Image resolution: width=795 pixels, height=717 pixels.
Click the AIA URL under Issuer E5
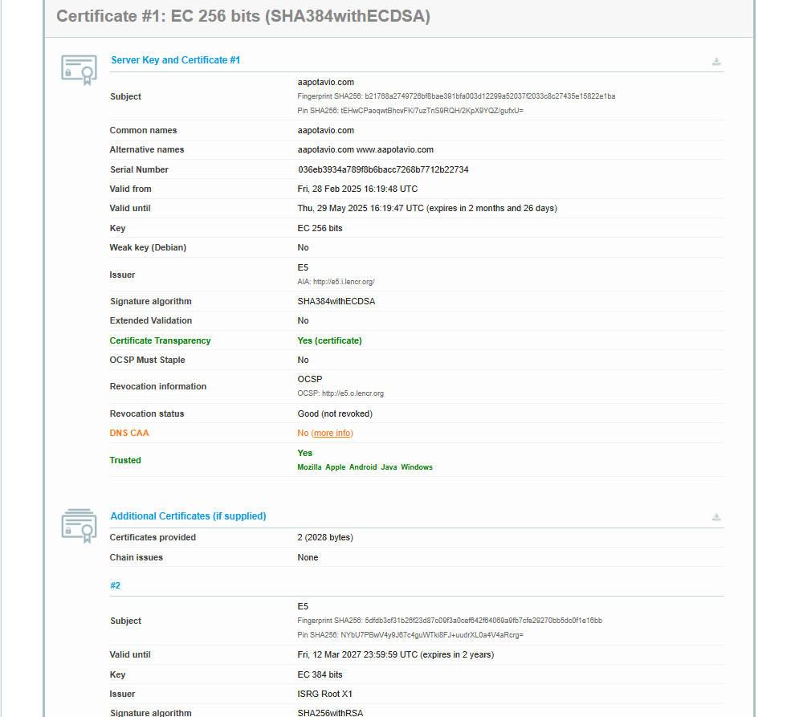pos(336,282)
